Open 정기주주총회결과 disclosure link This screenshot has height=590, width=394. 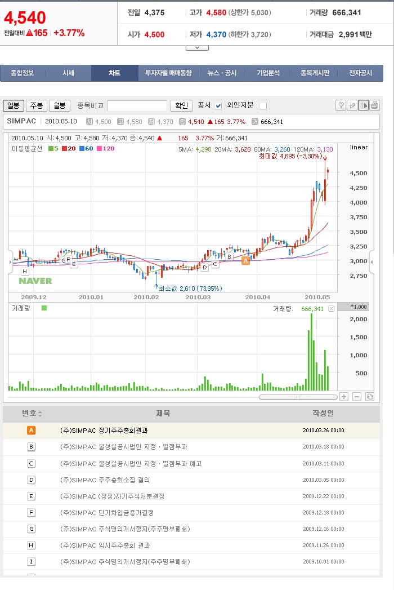(104, 430)
